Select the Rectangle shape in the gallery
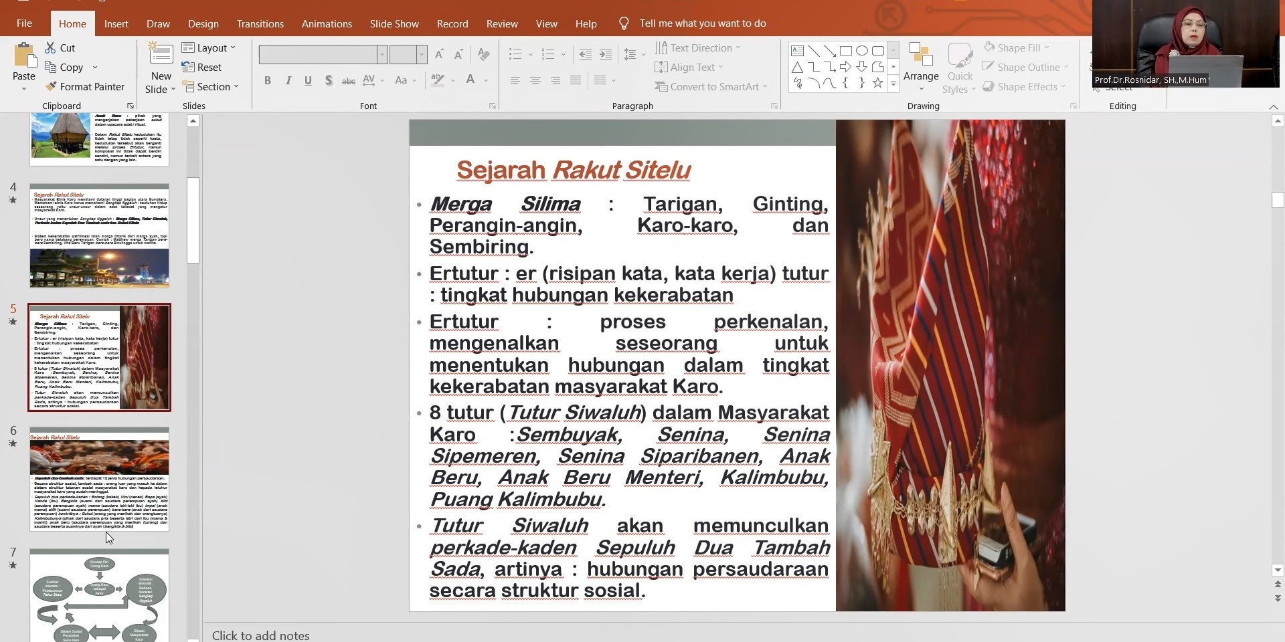The height and width of the screenshot is (642, 1285). click(x=845, y=51)
